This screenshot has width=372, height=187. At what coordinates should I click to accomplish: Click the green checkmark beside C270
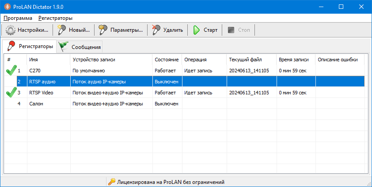click(11, 70)
